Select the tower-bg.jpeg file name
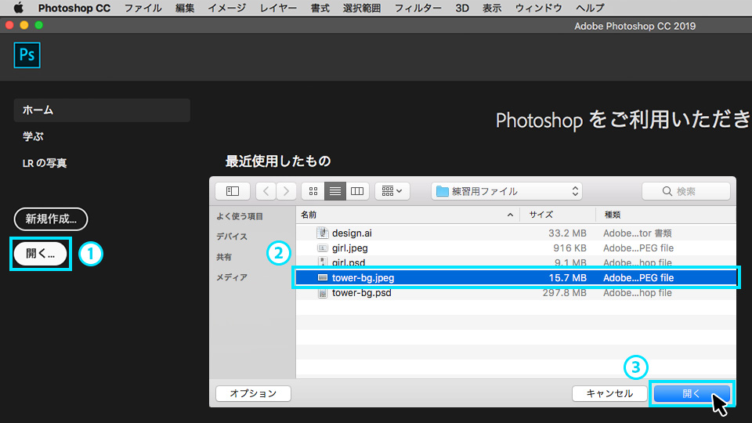 tap(363, 277)
